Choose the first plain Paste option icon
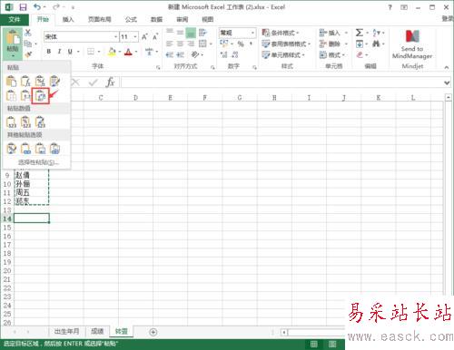This screenshot has width=454, height=350. pyautogui.click(x=11, y=82)
